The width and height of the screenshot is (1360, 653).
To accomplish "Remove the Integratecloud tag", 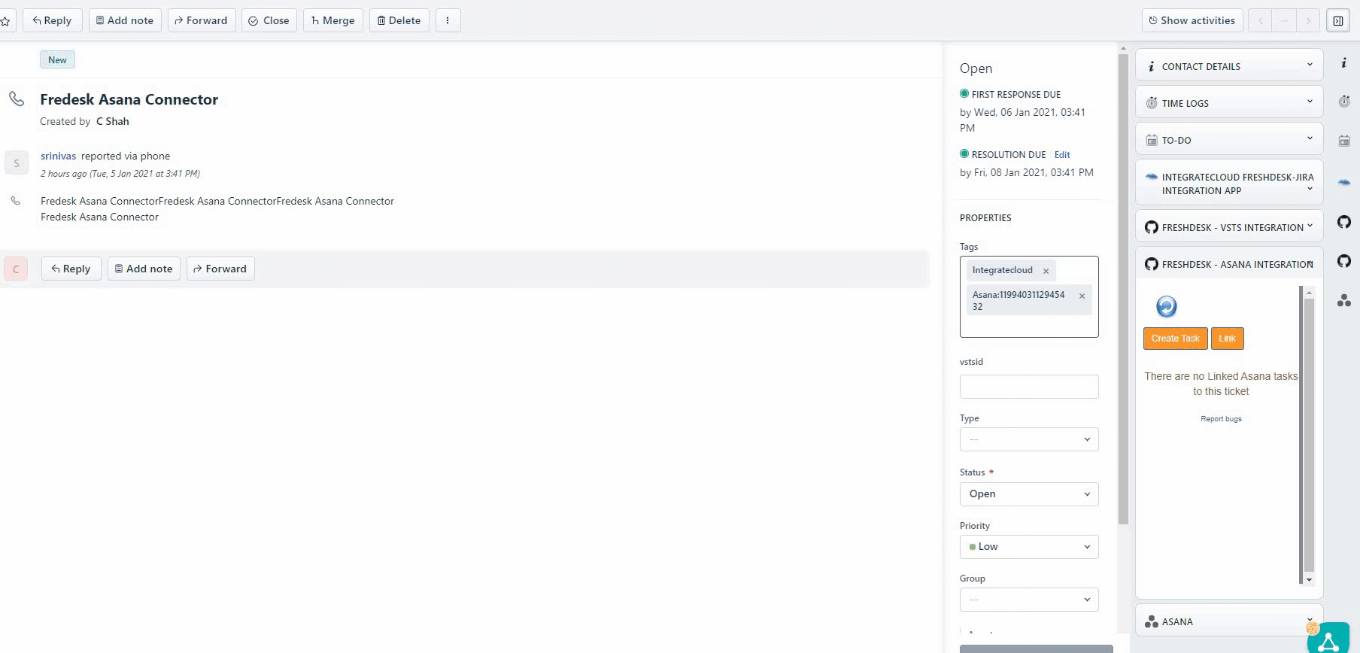I will tap(1046, 271).
